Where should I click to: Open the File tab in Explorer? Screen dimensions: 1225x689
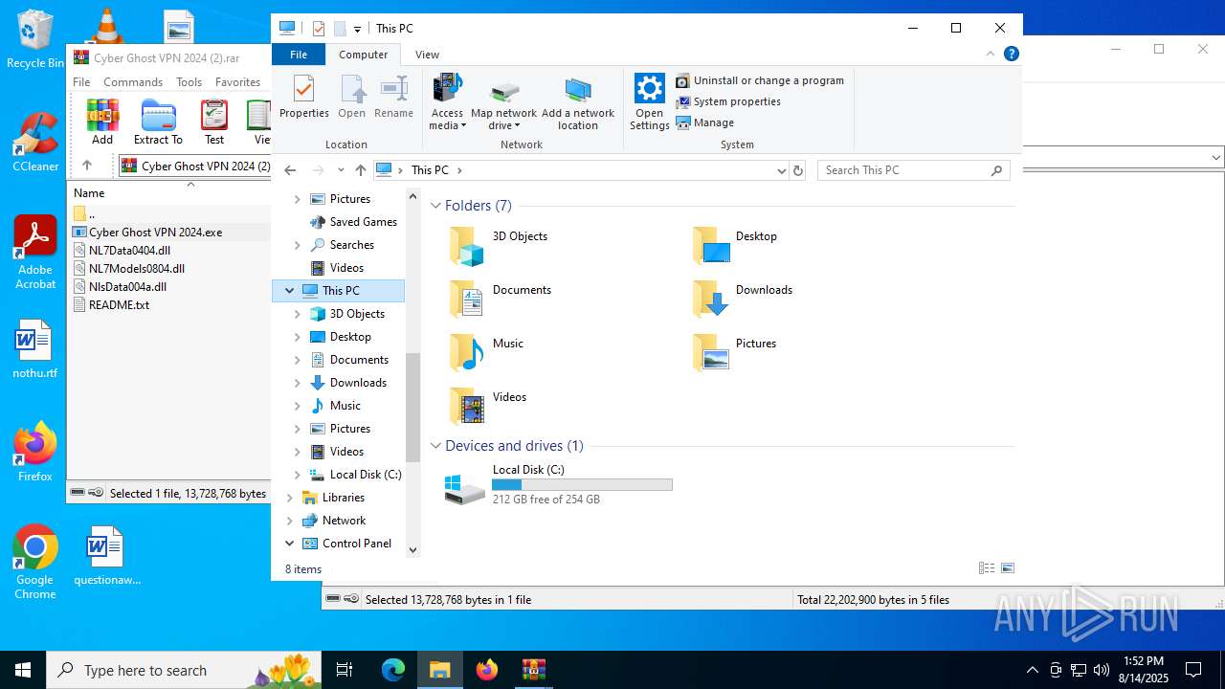tap(299, 55)
